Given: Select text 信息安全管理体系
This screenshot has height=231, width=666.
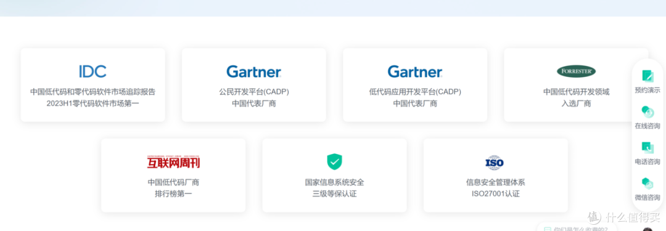Looking at the screenshot, I should tap(495, 182).
